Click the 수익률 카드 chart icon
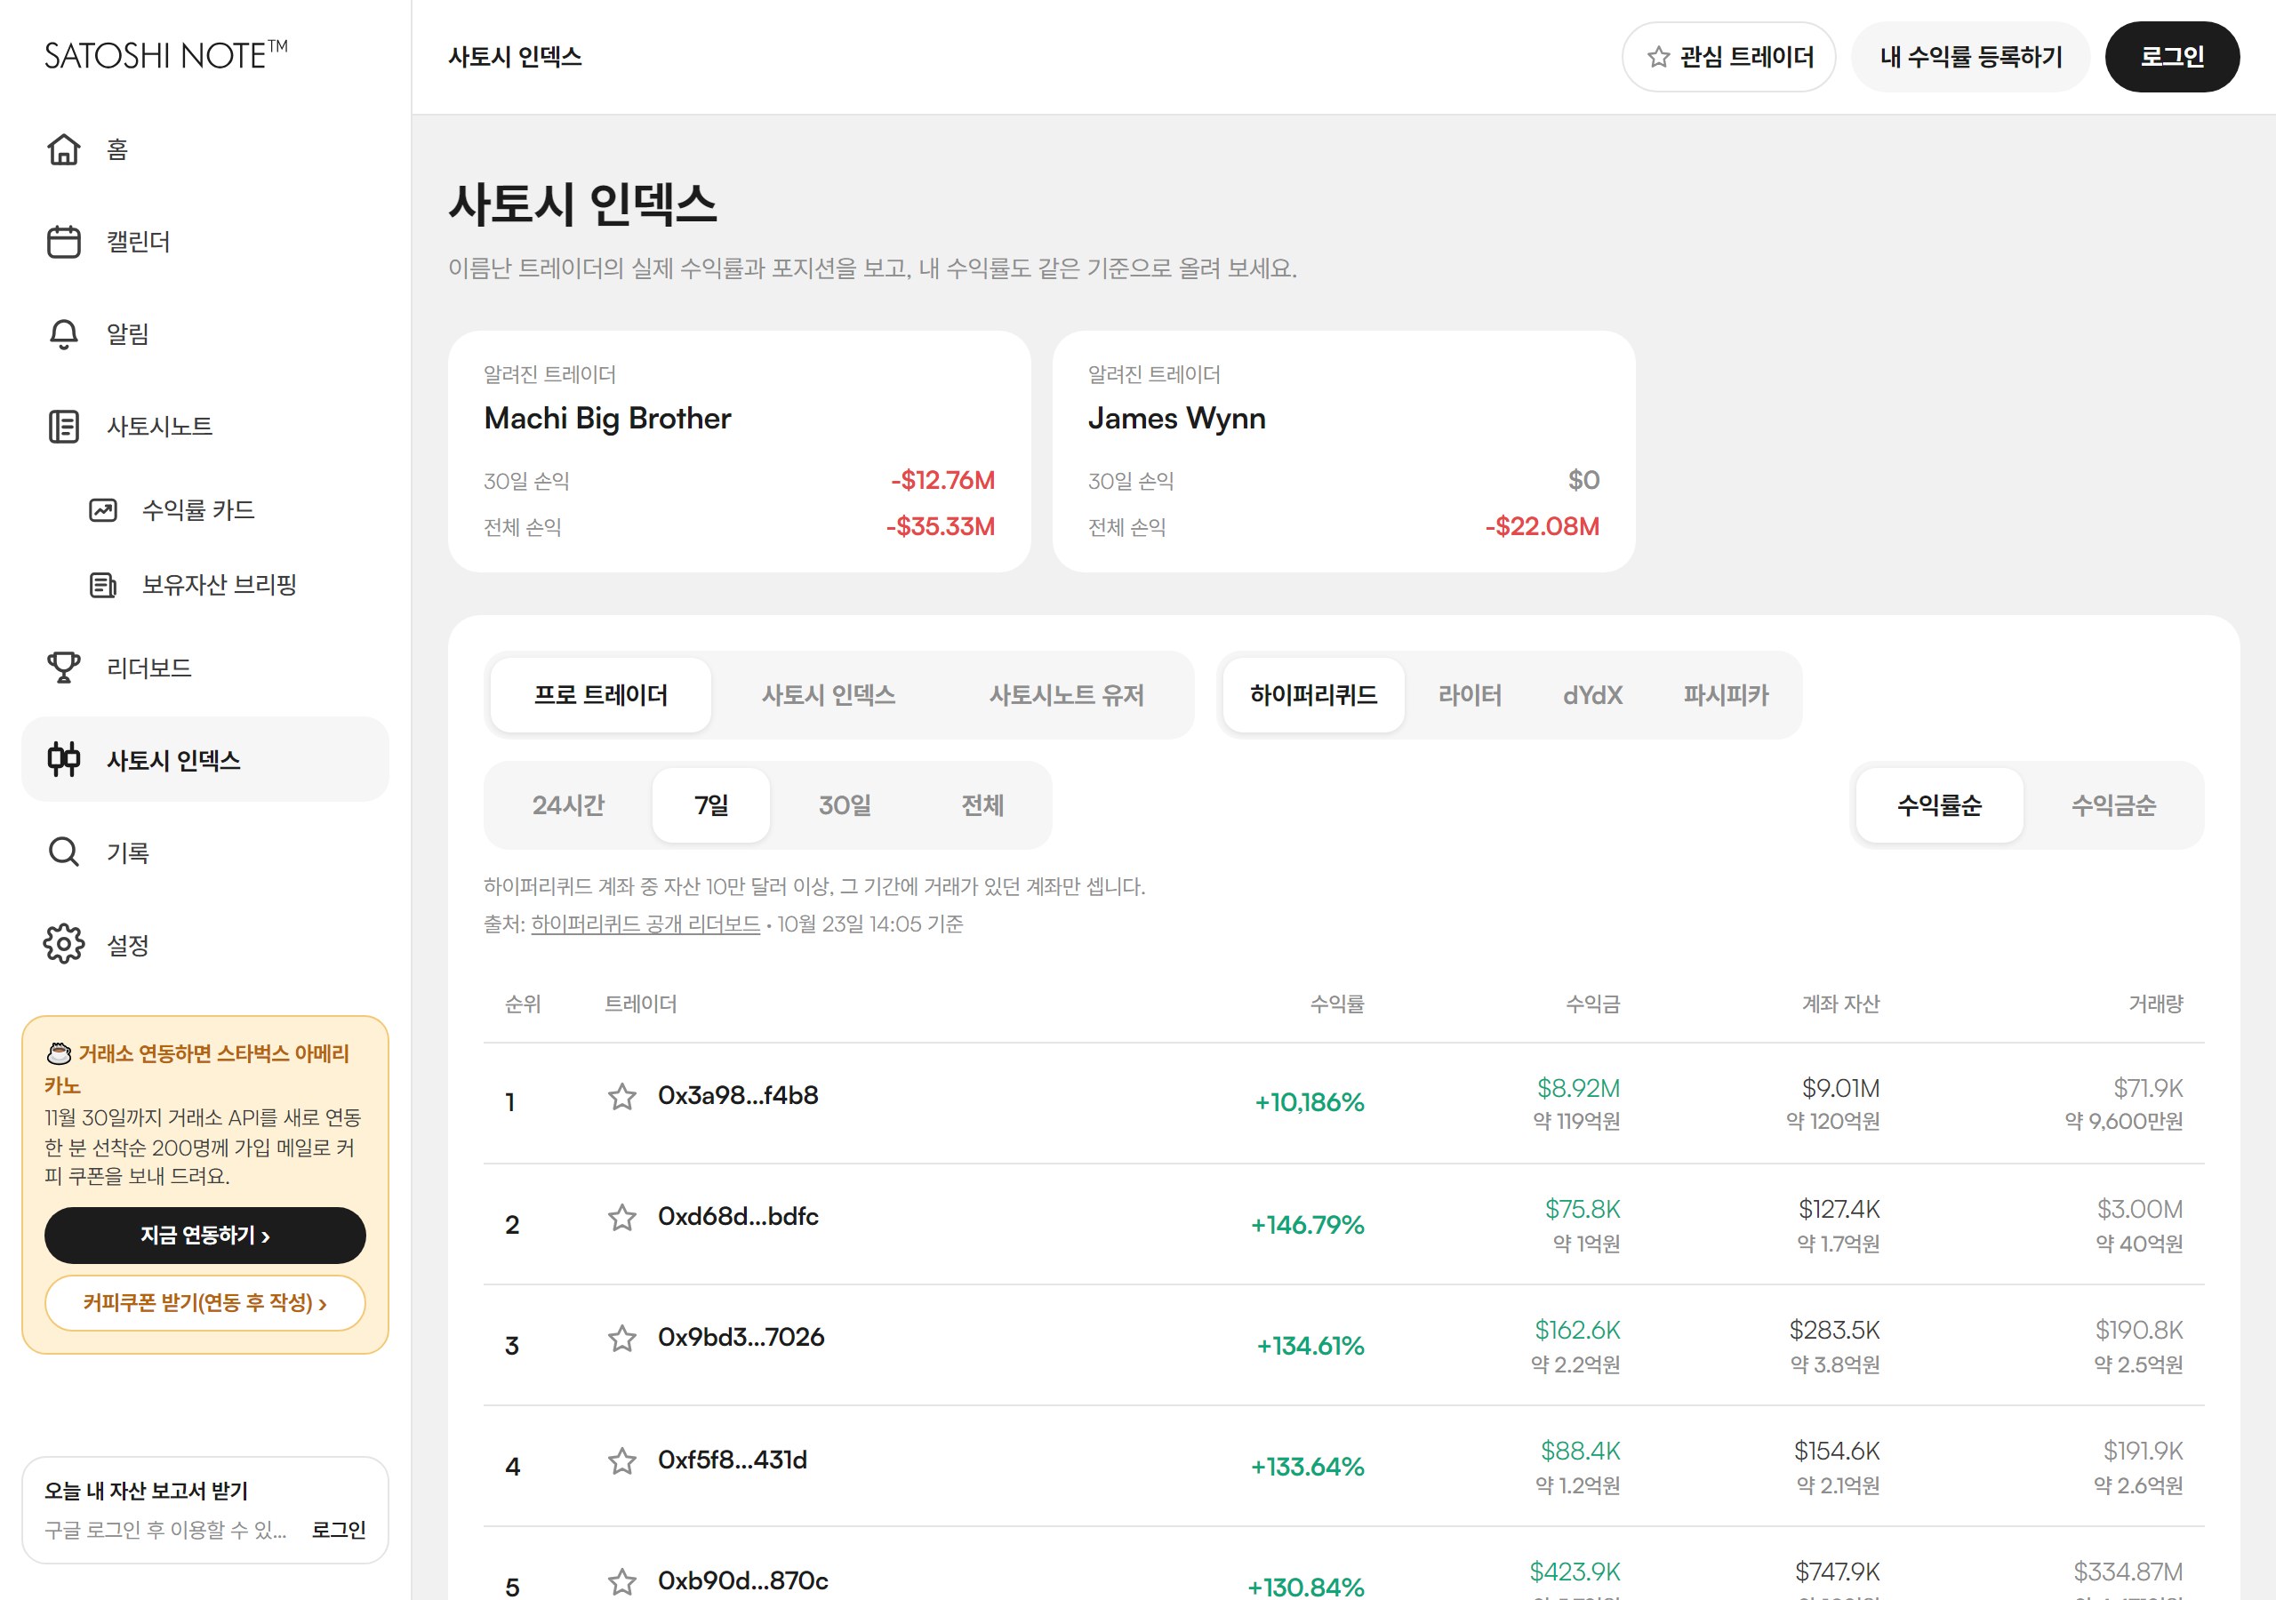 point(103,510)
